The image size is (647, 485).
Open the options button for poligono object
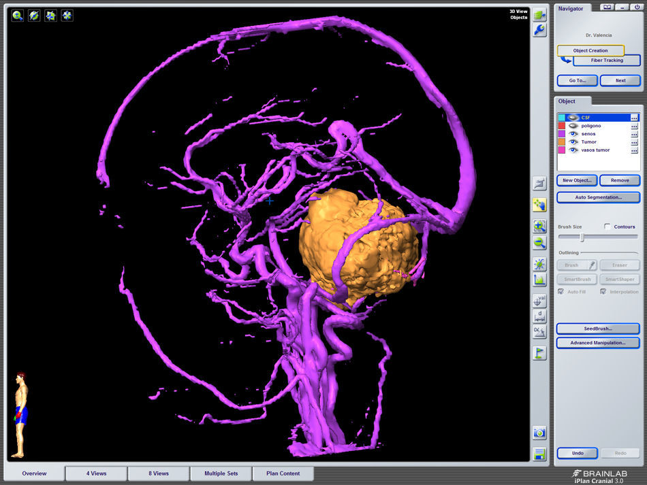click(x=634, y=126)
